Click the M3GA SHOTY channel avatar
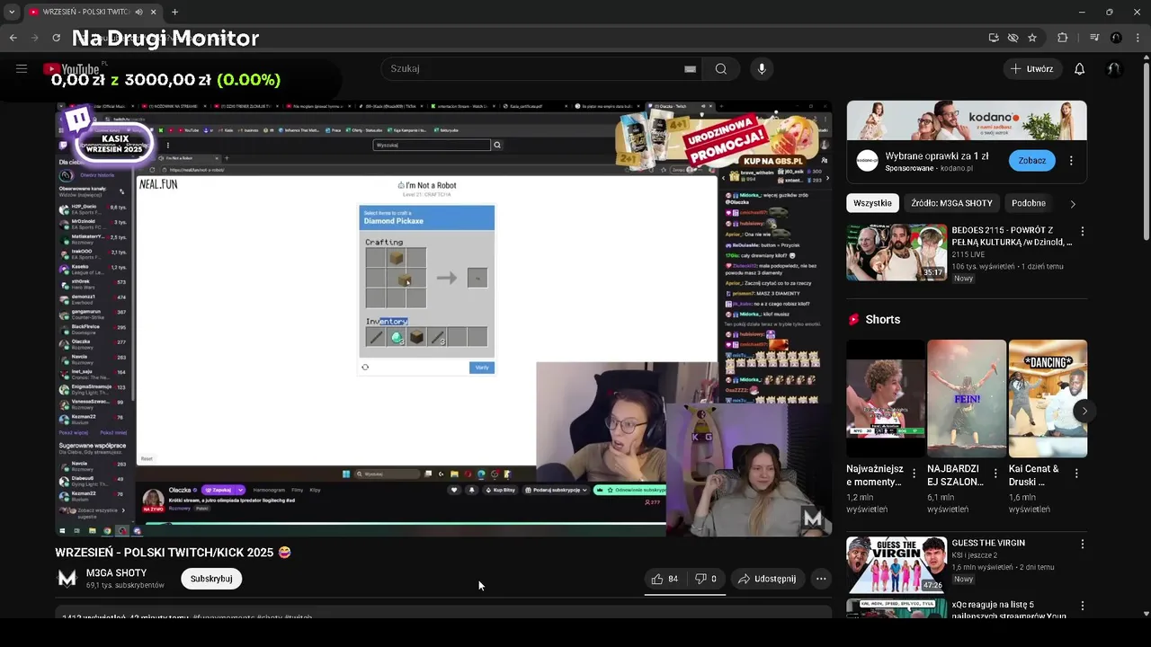Viewport: 1151px width, 647px height. pyautogui.click(x=67, y=579)
